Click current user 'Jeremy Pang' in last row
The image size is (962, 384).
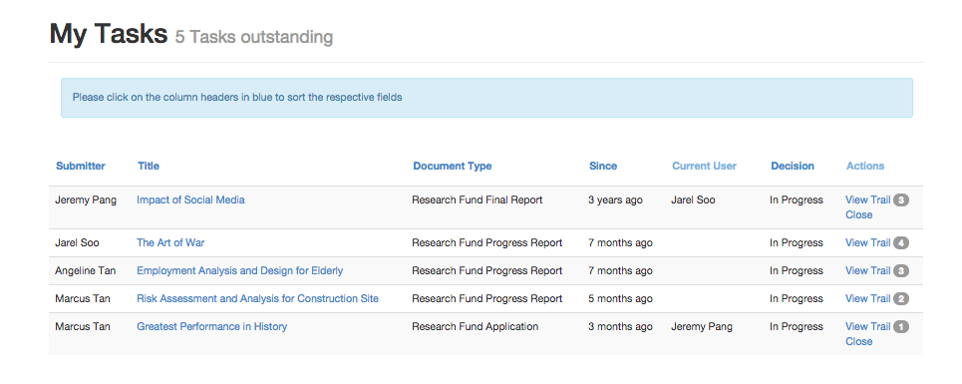tap(701, 326)
